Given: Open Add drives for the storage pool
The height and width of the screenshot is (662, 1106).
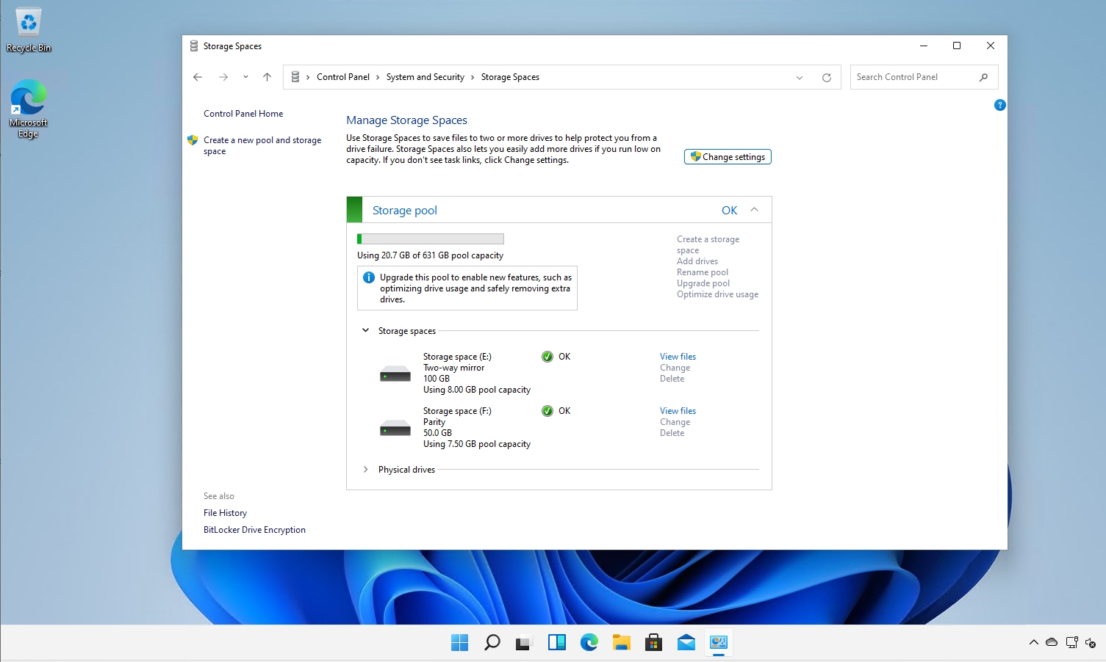Looking at the screenshot, I should pos(697,261).
